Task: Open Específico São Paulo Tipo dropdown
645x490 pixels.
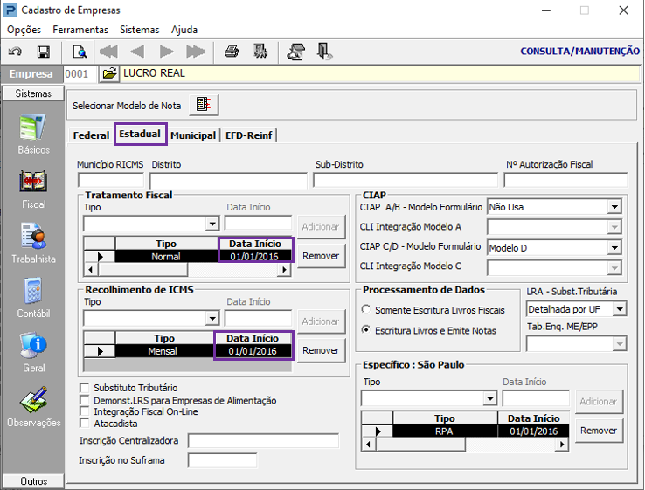Action: click(490, 398)
